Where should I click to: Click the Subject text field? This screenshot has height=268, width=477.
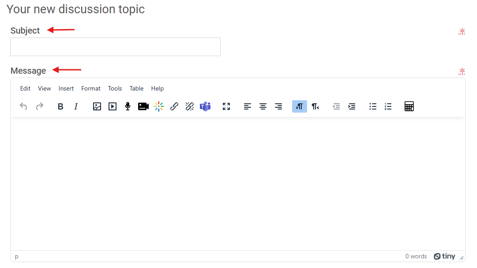[115, 47]
